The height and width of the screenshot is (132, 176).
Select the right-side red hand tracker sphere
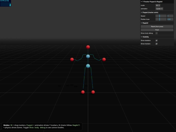[x=104, y=60]
